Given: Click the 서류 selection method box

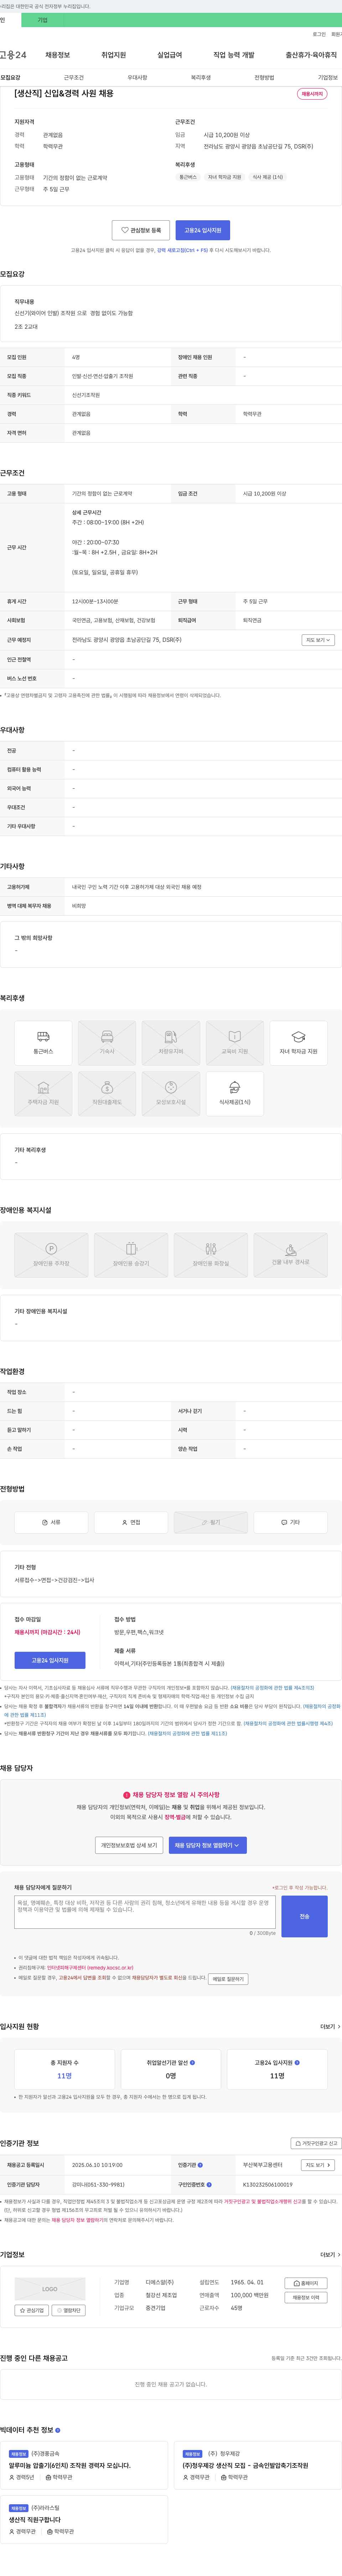Looking at the screenshot, I should click(51, 1522).
